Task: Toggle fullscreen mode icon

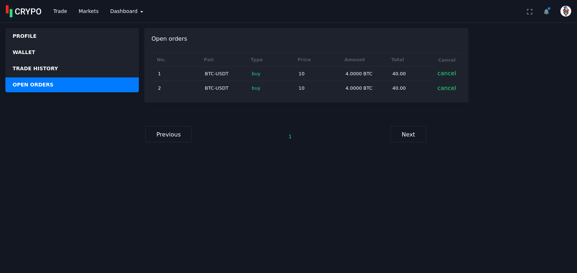Action: [x=529, y=12]
